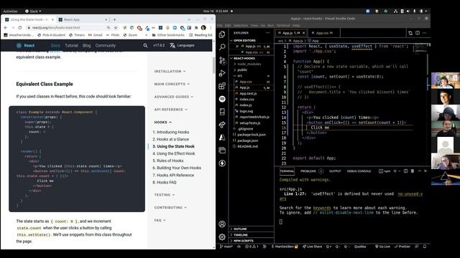
Task: Open Explorer views and more actions ellipsis
Action: click(x=267, y=33)
